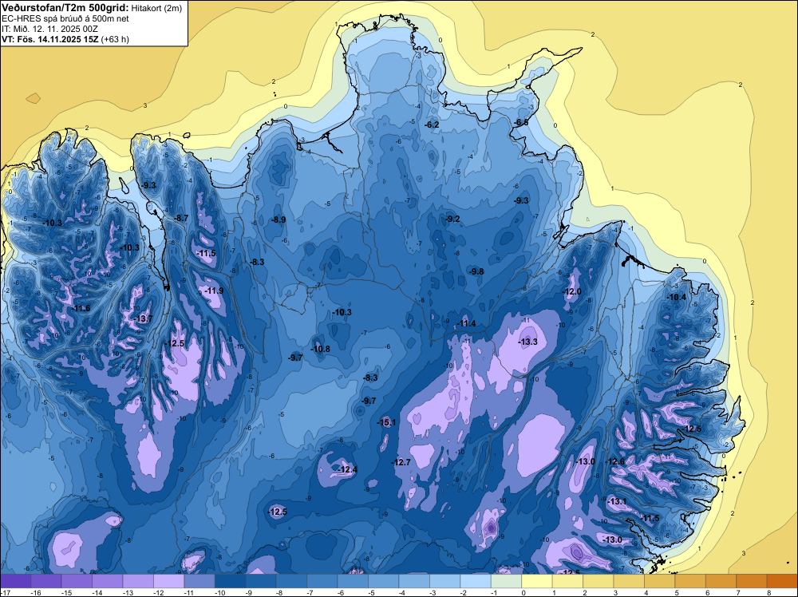Select the -11.4 temperature value
Viewport: 798px width, 597px height.
click(x=466, y=324)
